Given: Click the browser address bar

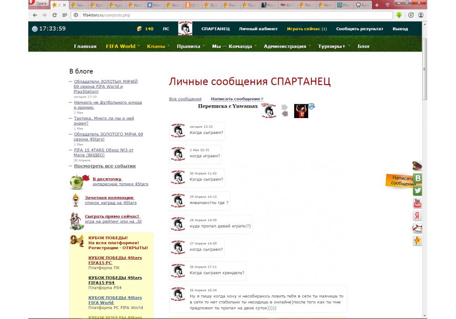Looking at the screenshot, I should point(228,15).
